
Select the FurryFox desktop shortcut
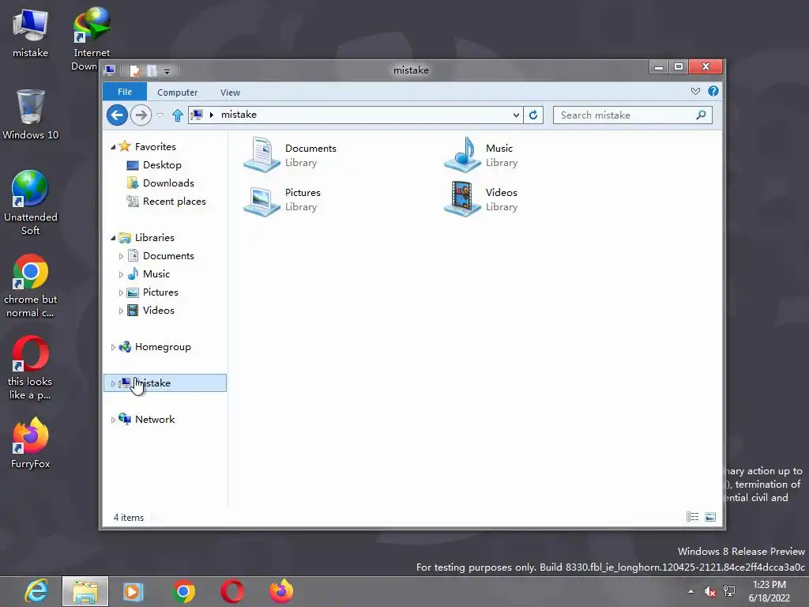(31, 443)
